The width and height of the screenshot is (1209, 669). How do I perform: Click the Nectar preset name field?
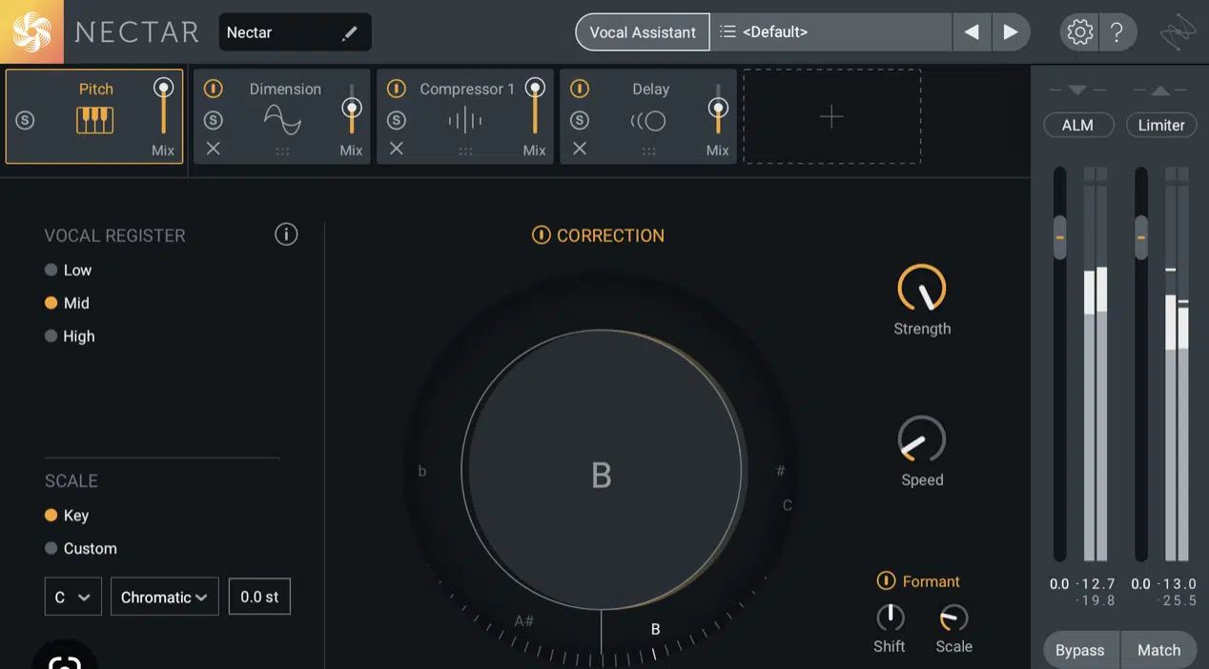pos(295,32)
